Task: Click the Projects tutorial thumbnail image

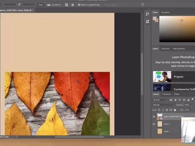Action: point(162,77)
